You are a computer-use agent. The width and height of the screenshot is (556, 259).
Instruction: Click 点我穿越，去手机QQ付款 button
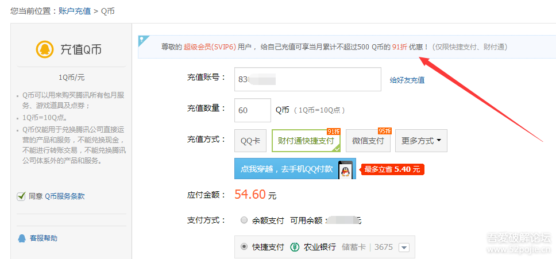coord(295,169)
